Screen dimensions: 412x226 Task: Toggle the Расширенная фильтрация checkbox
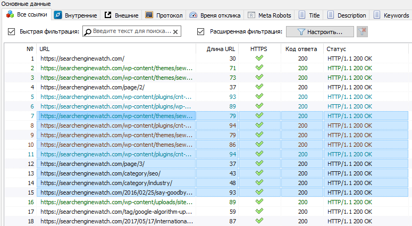point(201,31)
